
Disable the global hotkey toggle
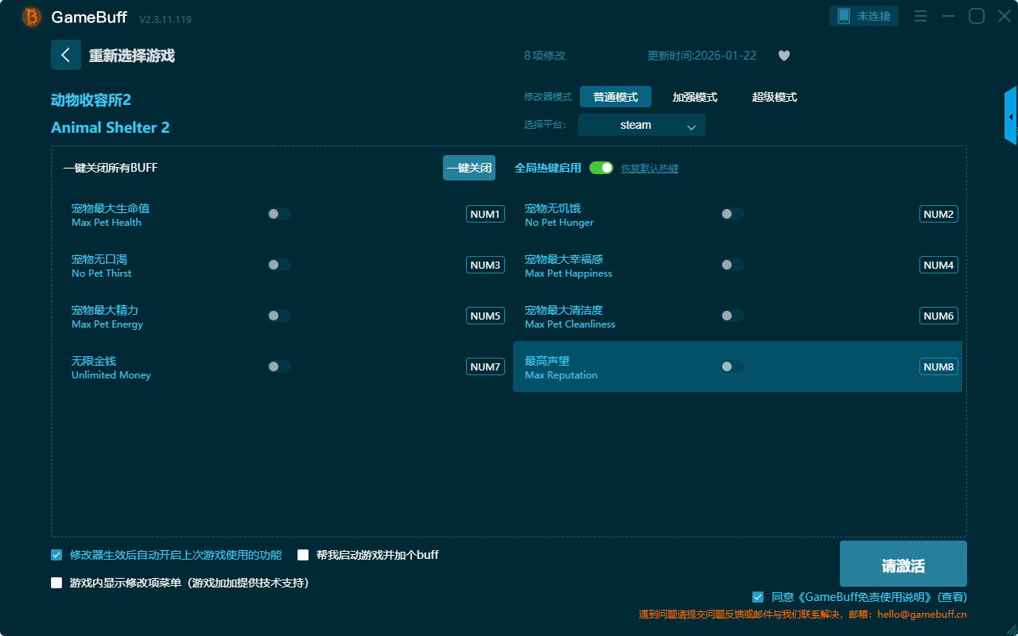601,168
